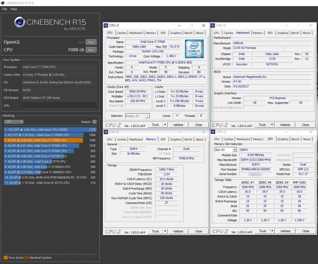318x264 pixels.
Task: Click Tools button in the top-left CPU-Z window
Action: (x=155, y=125)
